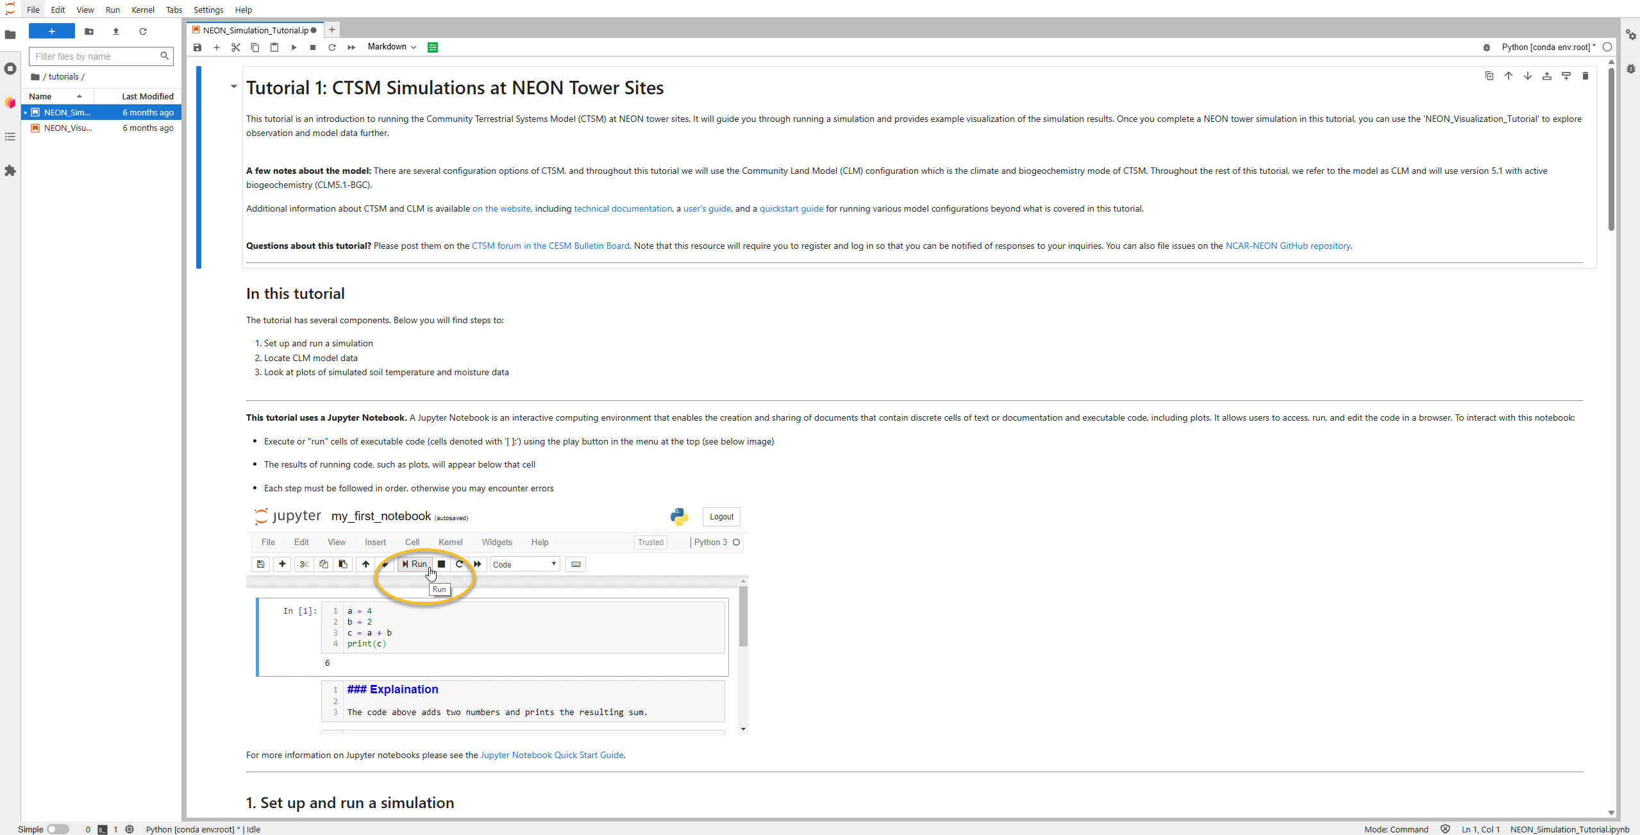Restart the kernel with circular arrow icon
This screenshot has width=1640, height=835.
click(332, 47)
